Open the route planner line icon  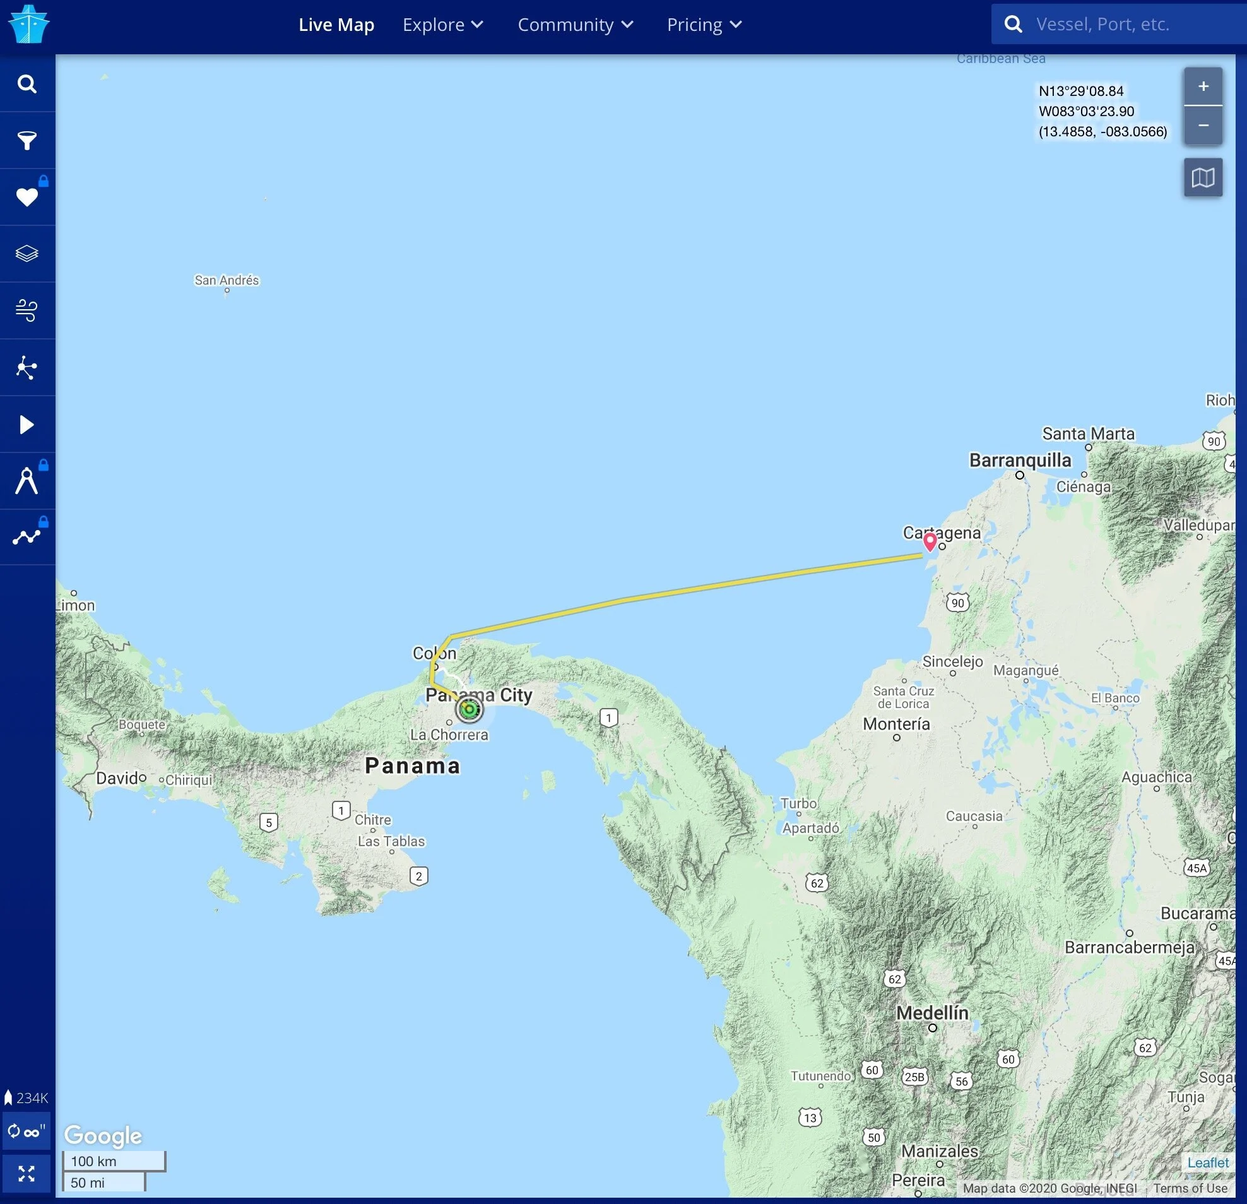pyautogui.click(x=27, y=538)
